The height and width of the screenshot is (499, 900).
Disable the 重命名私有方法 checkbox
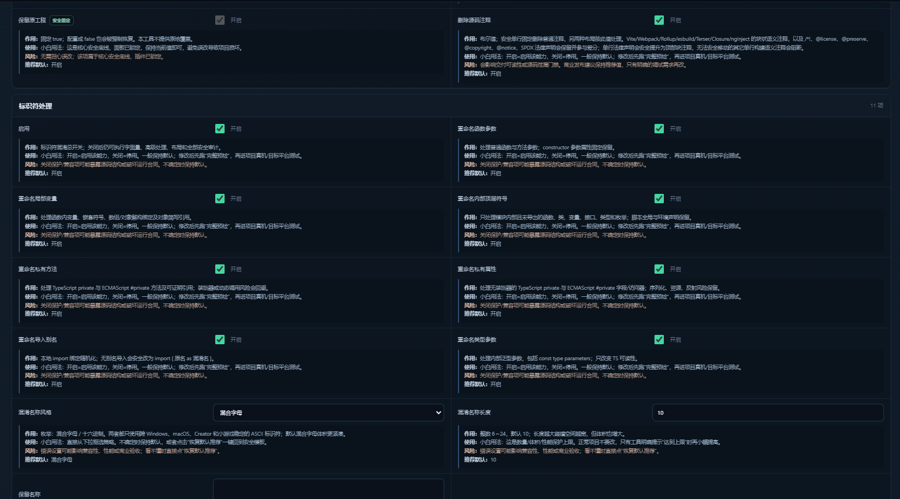[220, 269]
